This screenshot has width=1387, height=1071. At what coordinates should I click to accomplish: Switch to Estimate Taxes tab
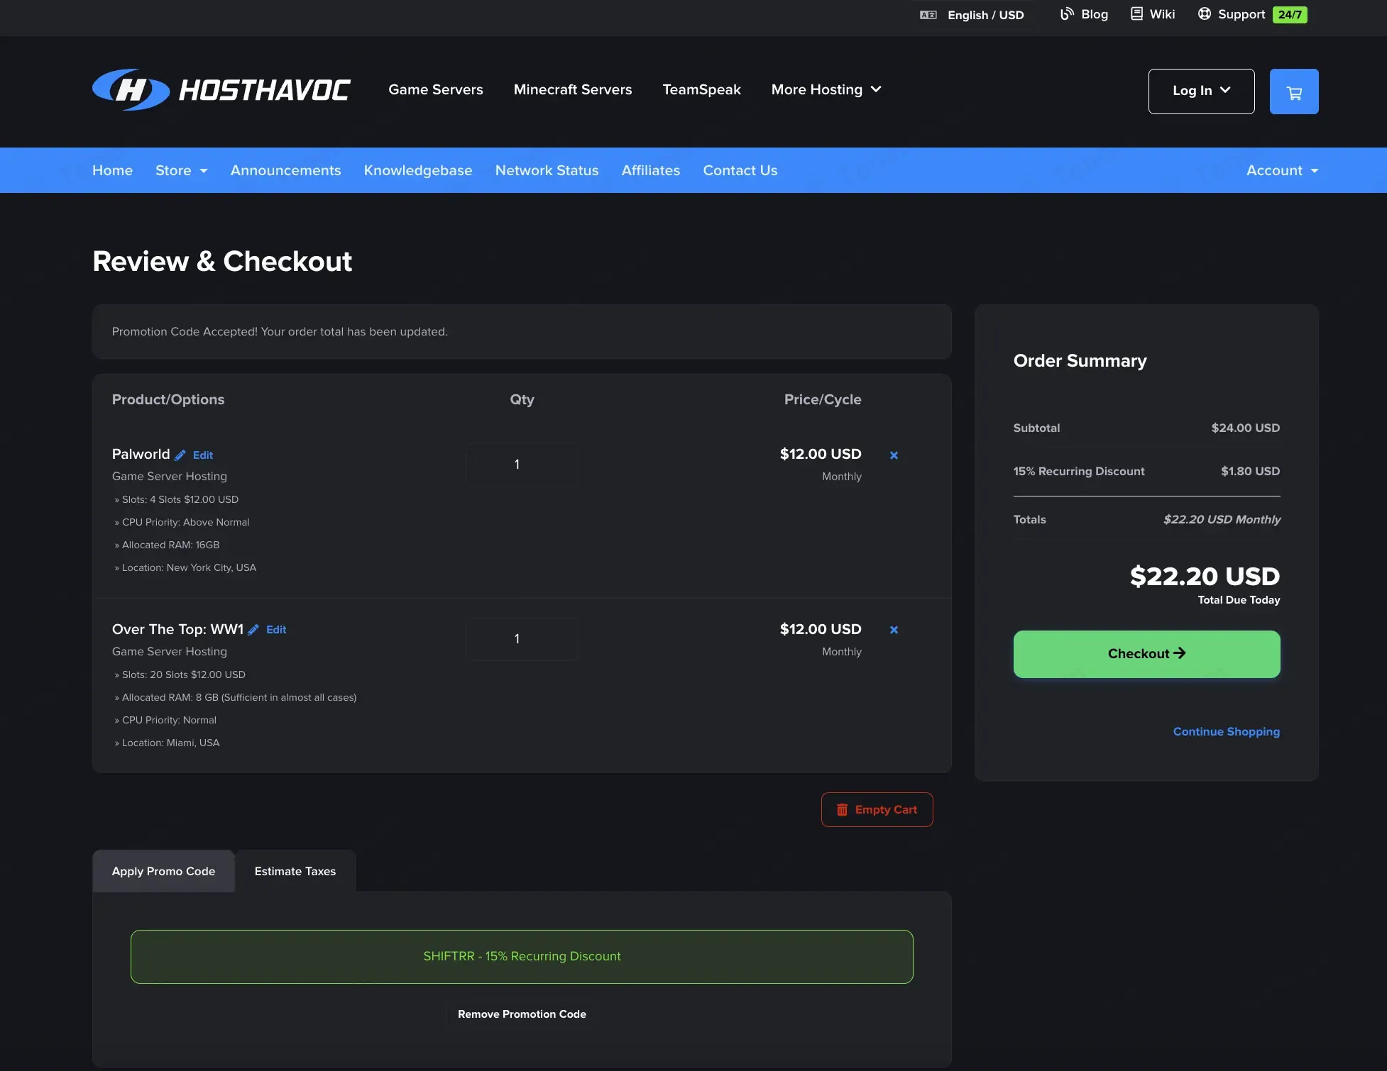pyautogui.click(x=295, y=872)
